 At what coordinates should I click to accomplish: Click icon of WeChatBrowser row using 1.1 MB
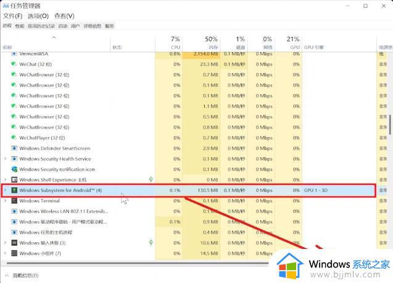point(14,106)
